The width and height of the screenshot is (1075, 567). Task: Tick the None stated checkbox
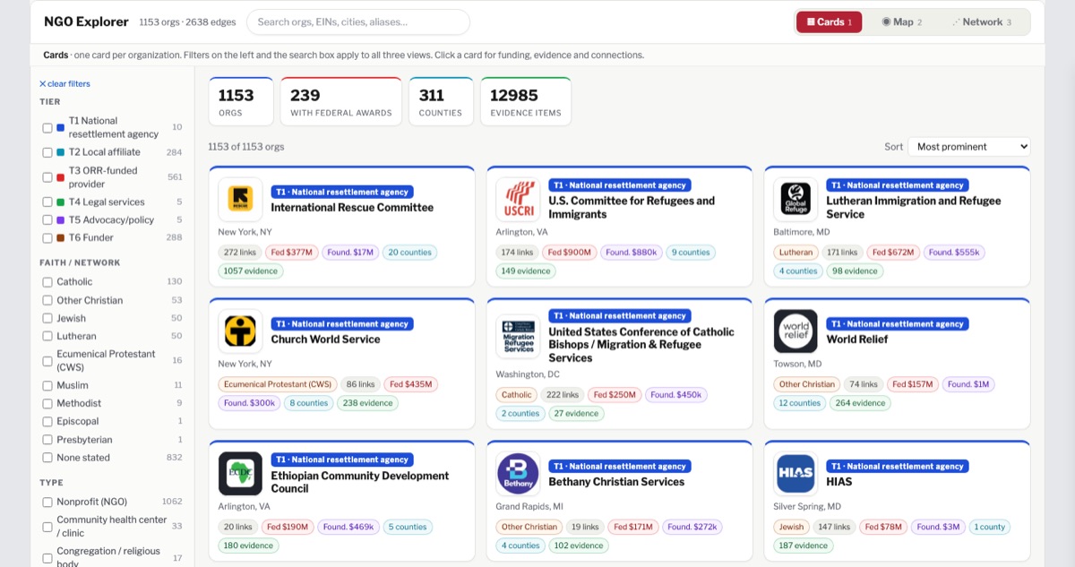[47, 458]
